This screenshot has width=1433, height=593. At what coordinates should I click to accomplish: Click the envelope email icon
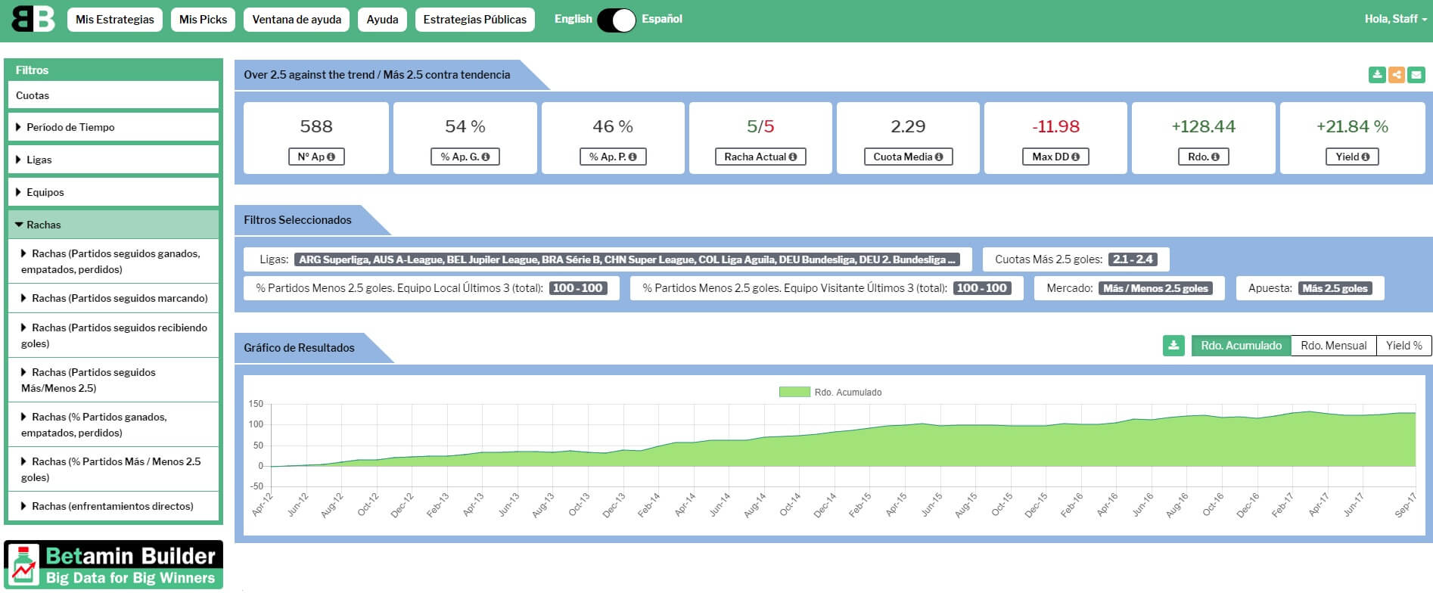coord(1416,75)
